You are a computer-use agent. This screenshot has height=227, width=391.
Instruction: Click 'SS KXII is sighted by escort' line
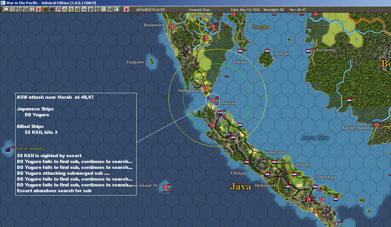[x=49, y=156]
